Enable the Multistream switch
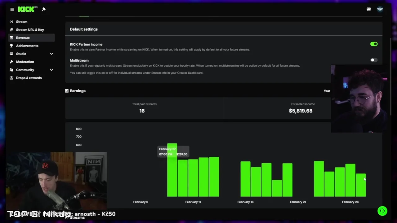The width and height of the screenshot is (397, 223). pos(374,60)
